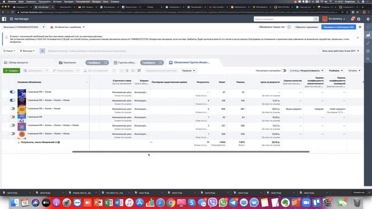Viewport: 372px width, 209px height.
Task: Open the Facebook home logo
Action: [4, 19]
